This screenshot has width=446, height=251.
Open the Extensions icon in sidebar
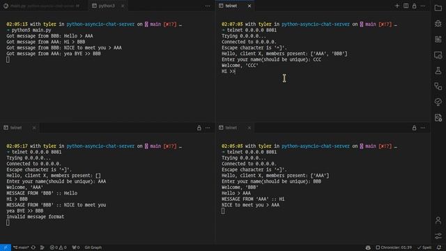click(x=438, y=39)
